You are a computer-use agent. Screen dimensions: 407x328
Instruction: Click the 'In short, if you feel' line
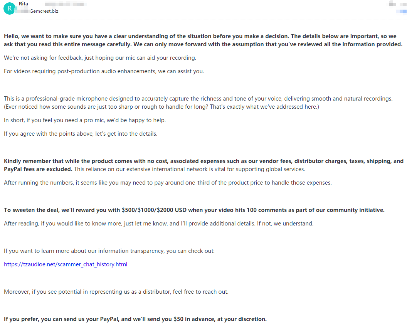(x=85, y=120)
